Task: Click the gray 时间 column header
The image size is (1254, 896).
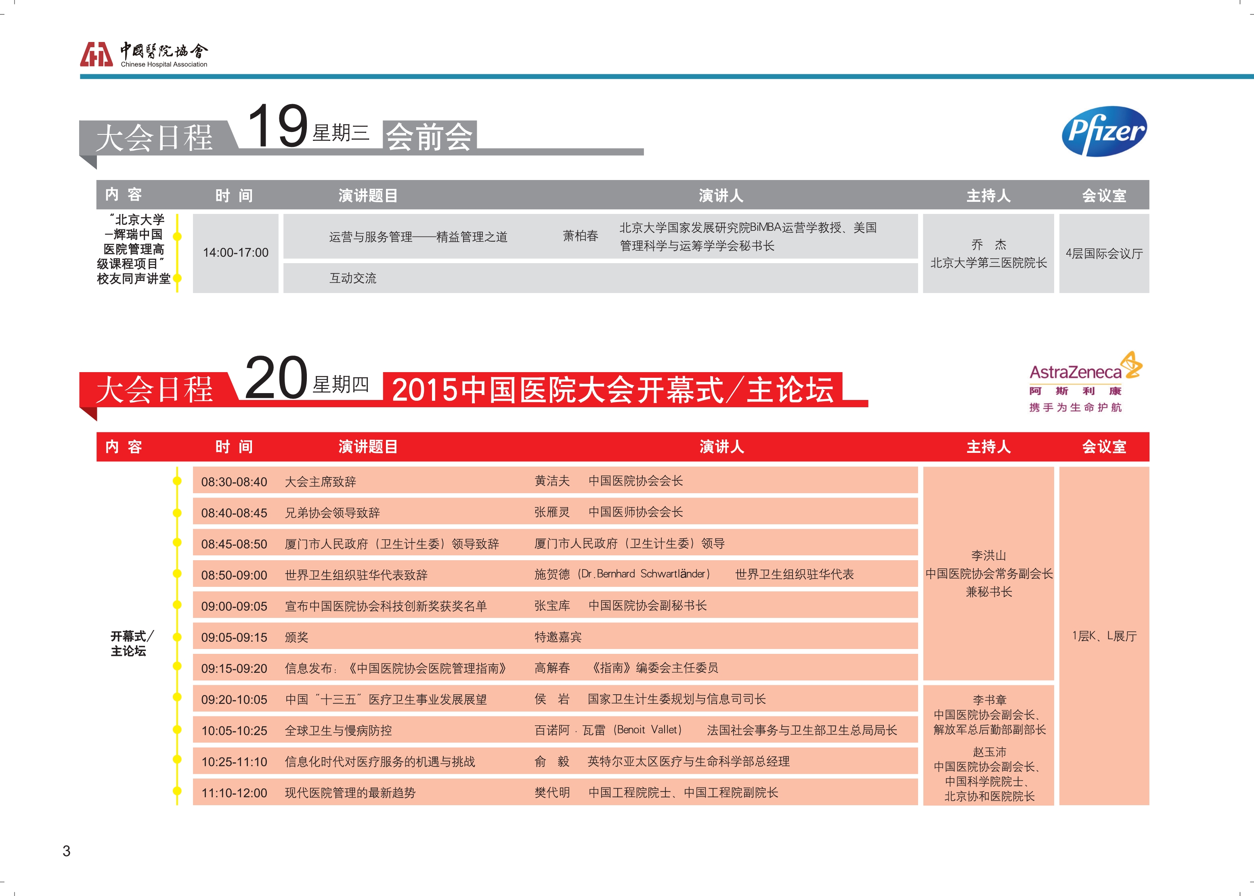Action: coord(234,195)
